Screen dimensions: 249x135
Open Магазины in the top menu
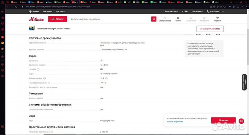pyautogui.click(x=48, y=11)
